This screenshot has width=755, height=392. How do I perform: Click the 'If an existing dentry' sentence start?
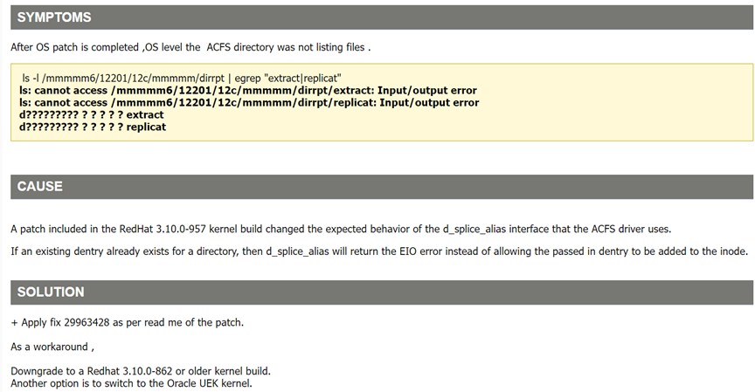coord(59,251)
